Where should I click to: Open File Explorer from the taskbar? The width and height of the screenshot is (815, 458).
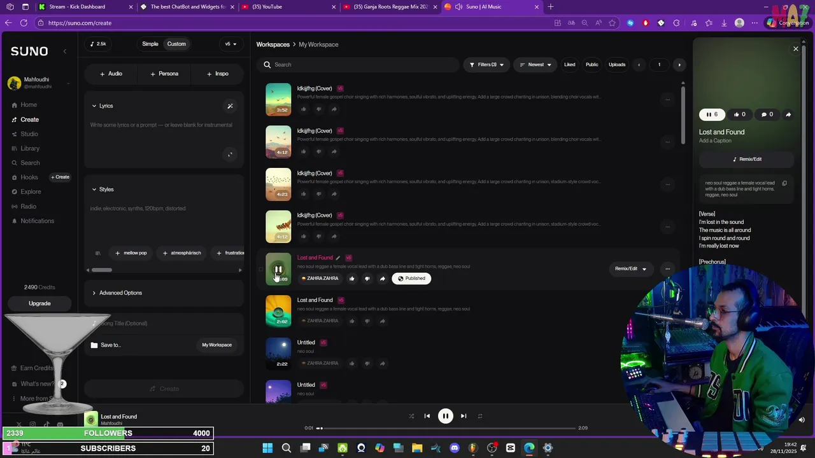(417, 448)
